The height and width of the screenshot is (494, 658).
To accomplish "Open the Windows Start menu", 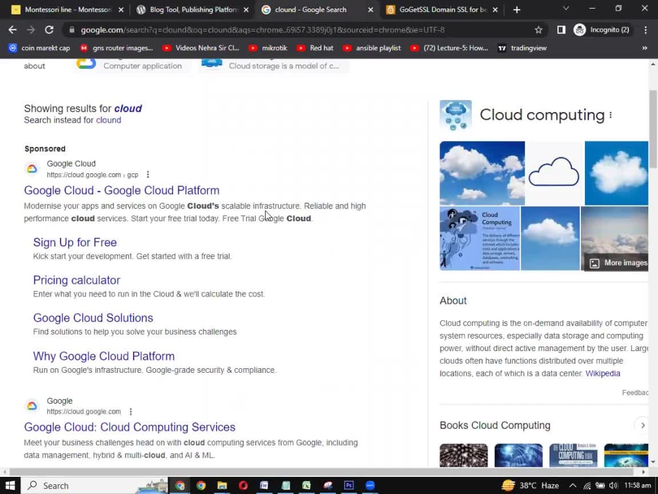I will coord(10,485).
